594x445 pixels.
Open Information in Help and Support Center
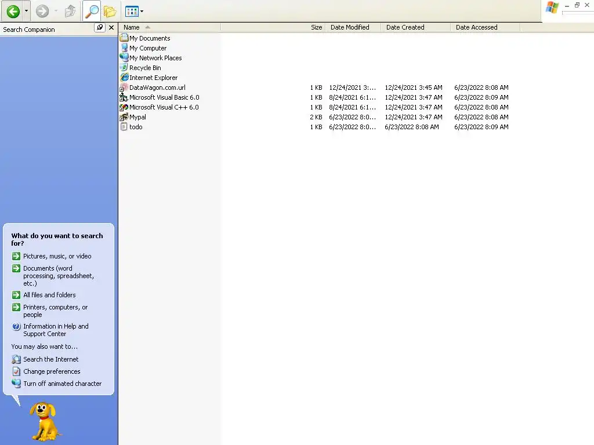coord(56,330)
